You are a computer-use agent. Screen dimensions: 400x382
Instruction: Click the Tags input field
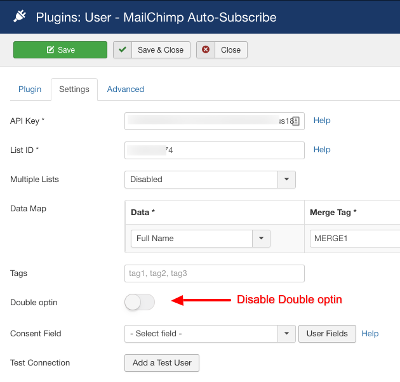click(215, 273)
